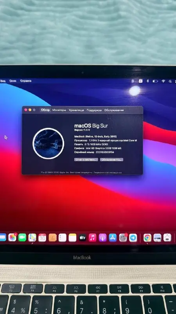Click the Отчет о системе button
This screenshot has width=176, height=314.
pyautogui.click(x=86, y=160)
